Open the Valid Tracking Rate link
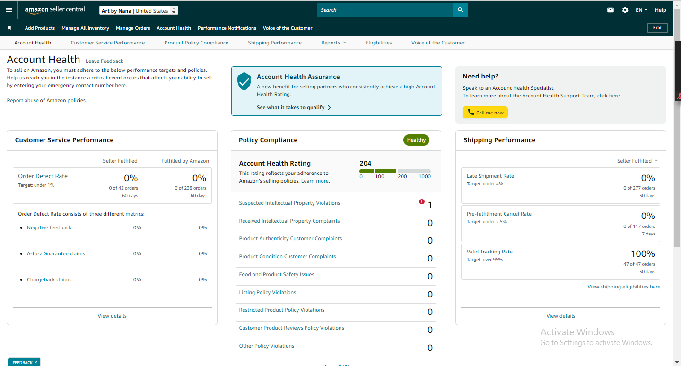681x366 pixels. coord(489,252)
